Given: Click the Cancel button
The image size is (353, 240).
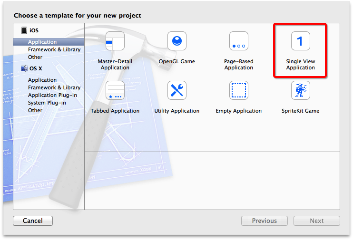Looking at the screenshot, I should pyautogui.click(x=33, y=221).
